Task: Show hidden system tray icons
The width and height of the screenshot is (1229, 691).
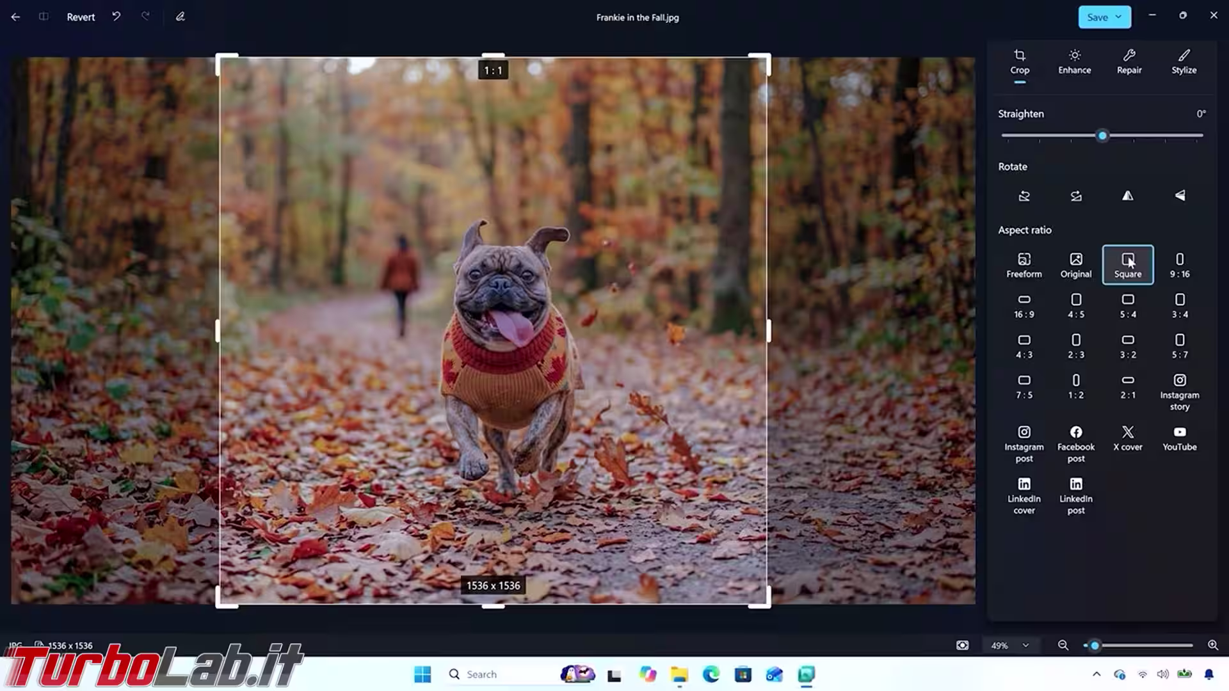Action: point(1096,674)
